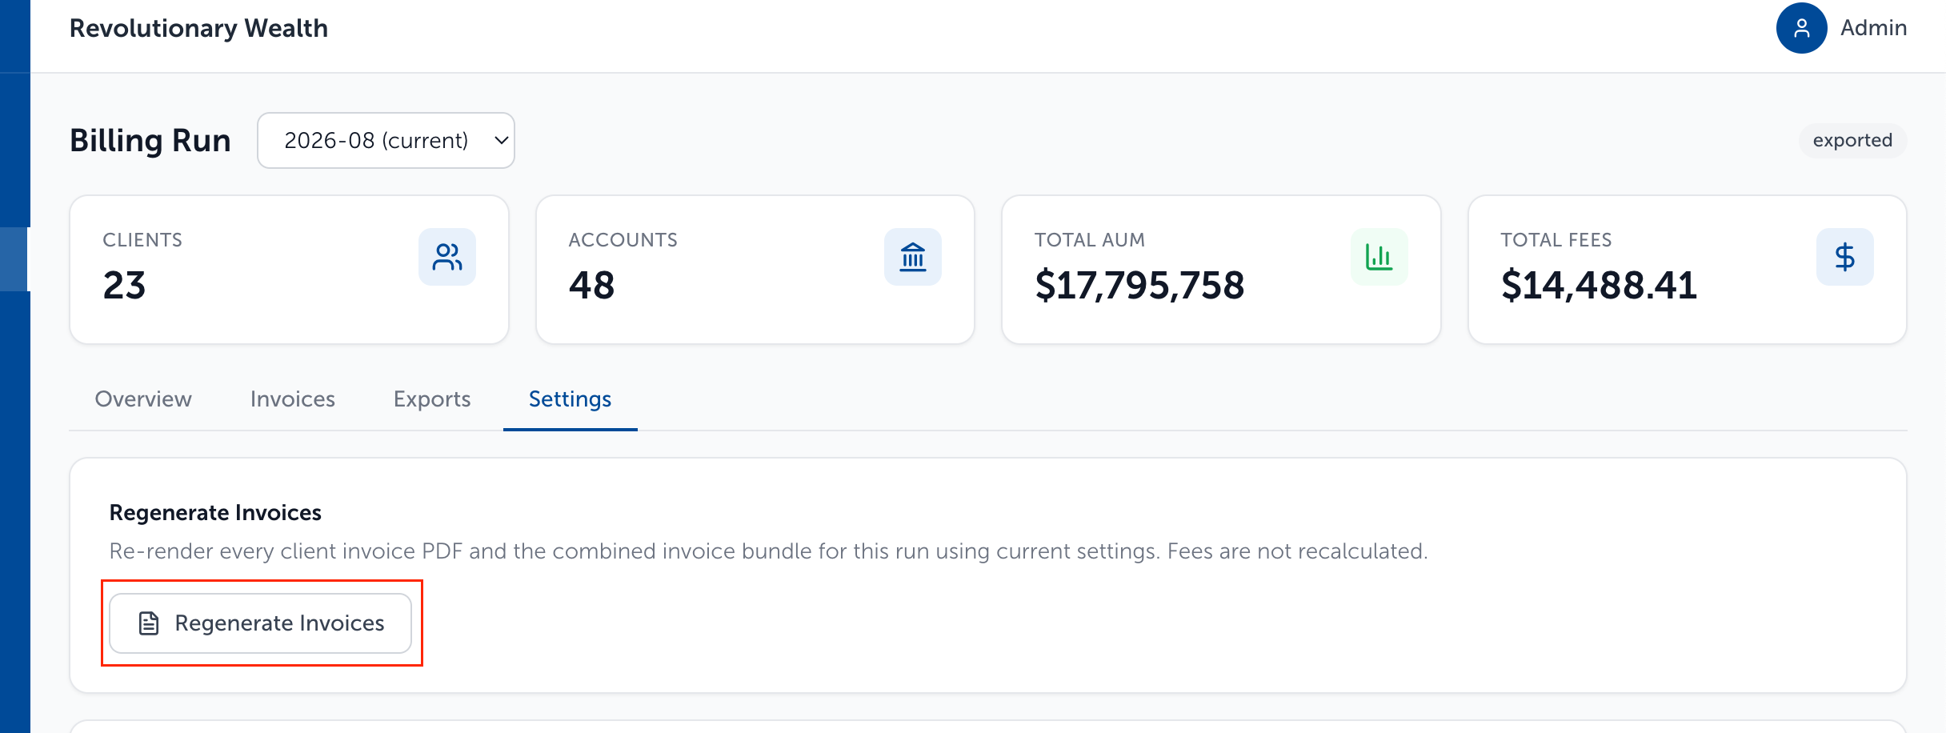1946x733 pixels.
Task: Click the Total AUM bar chart icon
Action: (x=1379, y=257)
